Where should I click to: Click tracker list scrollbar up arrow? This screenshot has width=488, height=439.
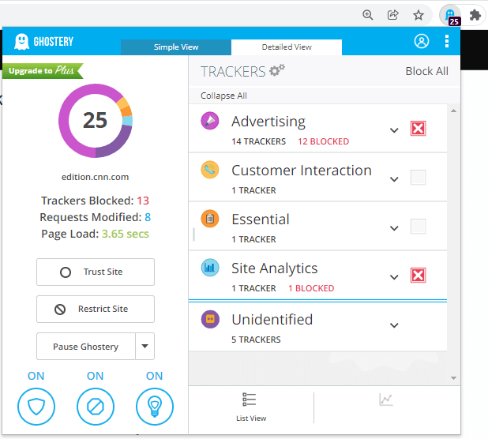click(x=453, y=111)
